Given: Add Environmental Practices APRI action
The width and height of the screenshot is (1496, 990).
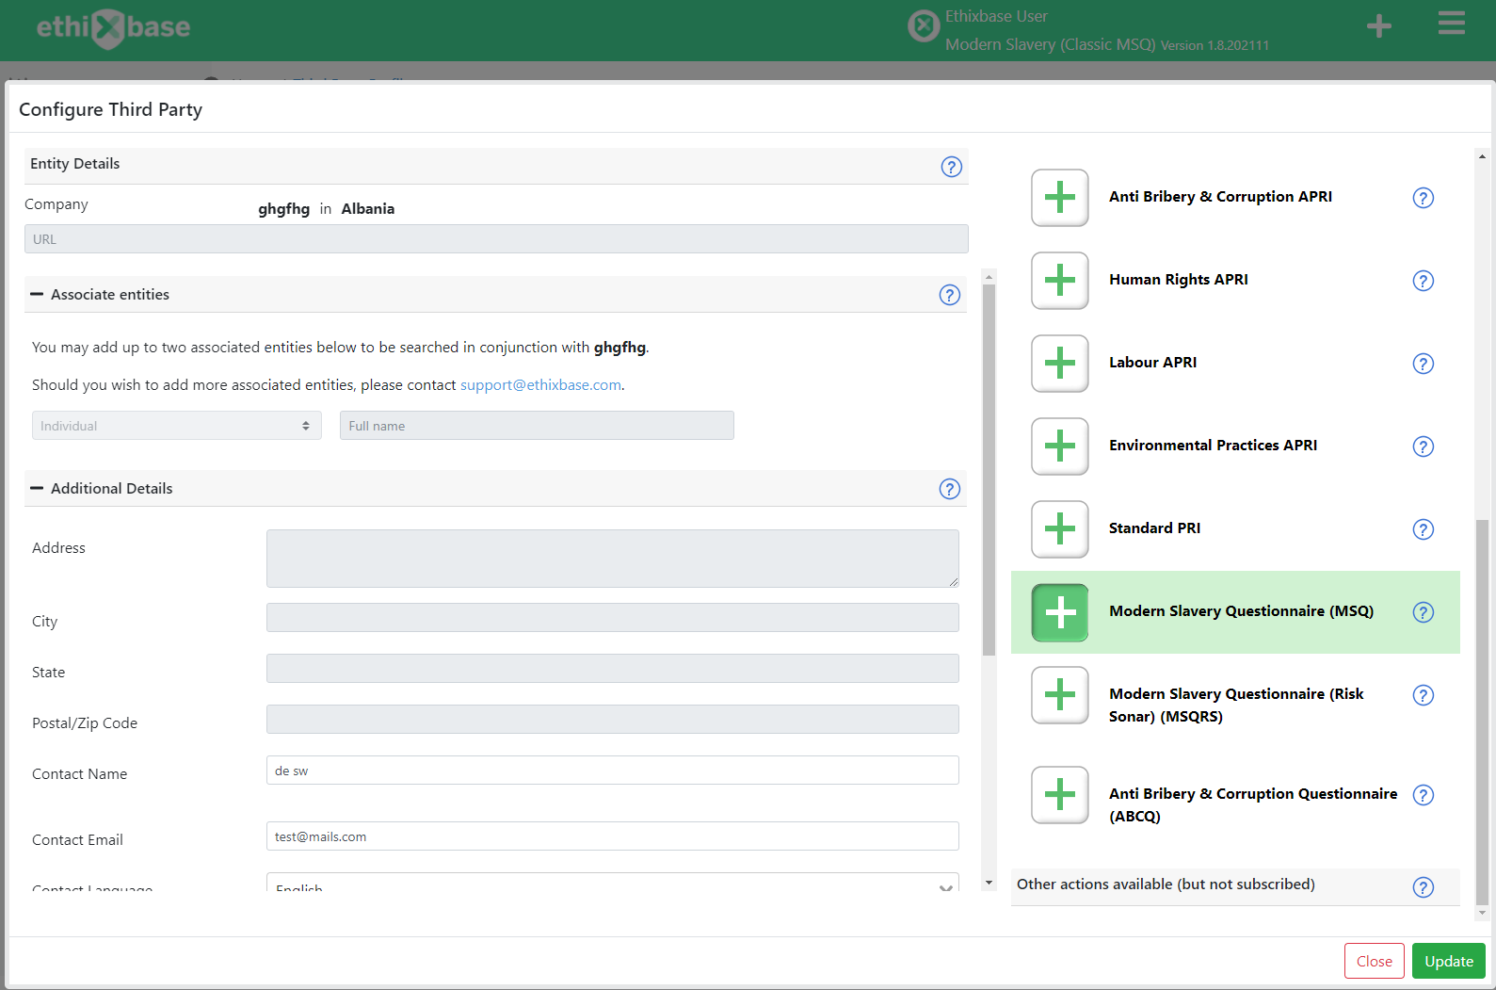Looking at the screenshot, I should [x=1060, y=446].
